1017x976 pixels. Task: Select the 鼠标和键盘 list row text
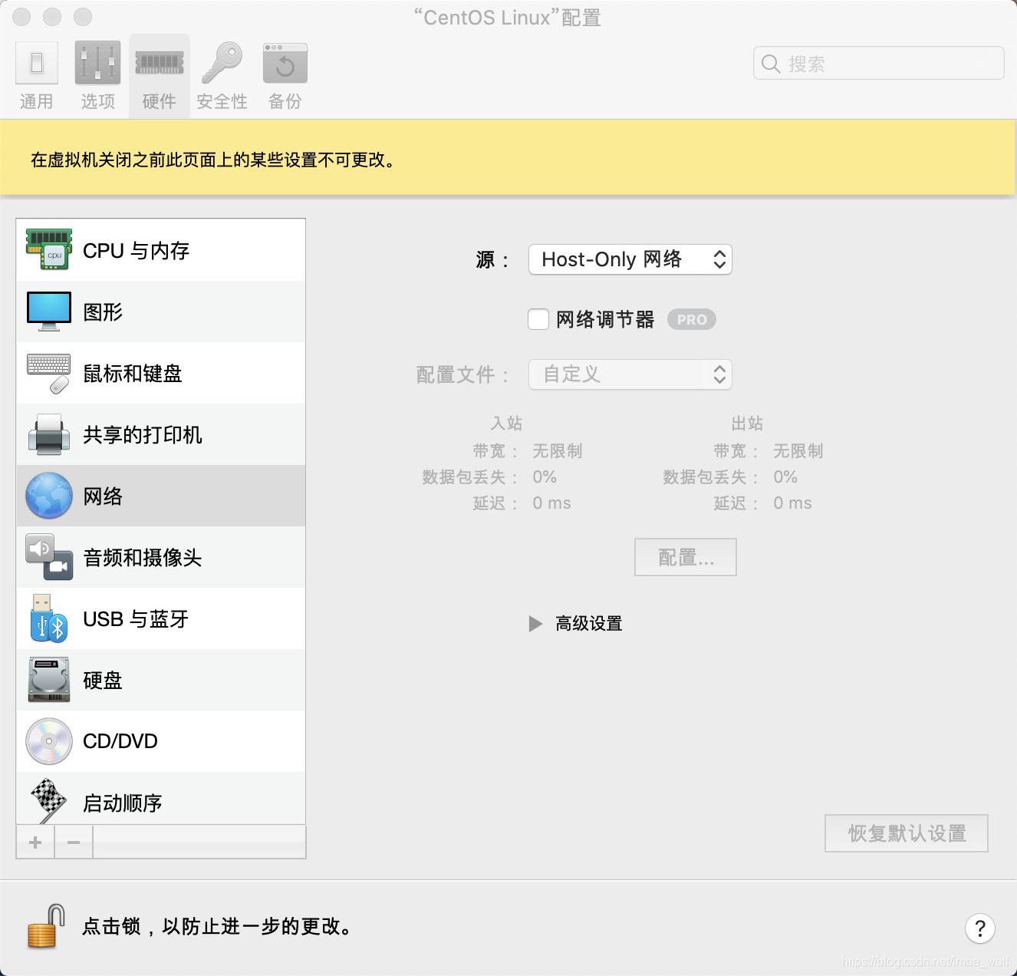click(x=133, y=374)
